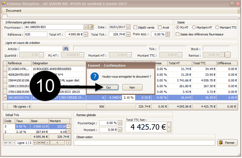Confirm saving with the Oui button
The image size is (242, 158).
point(108,87)
